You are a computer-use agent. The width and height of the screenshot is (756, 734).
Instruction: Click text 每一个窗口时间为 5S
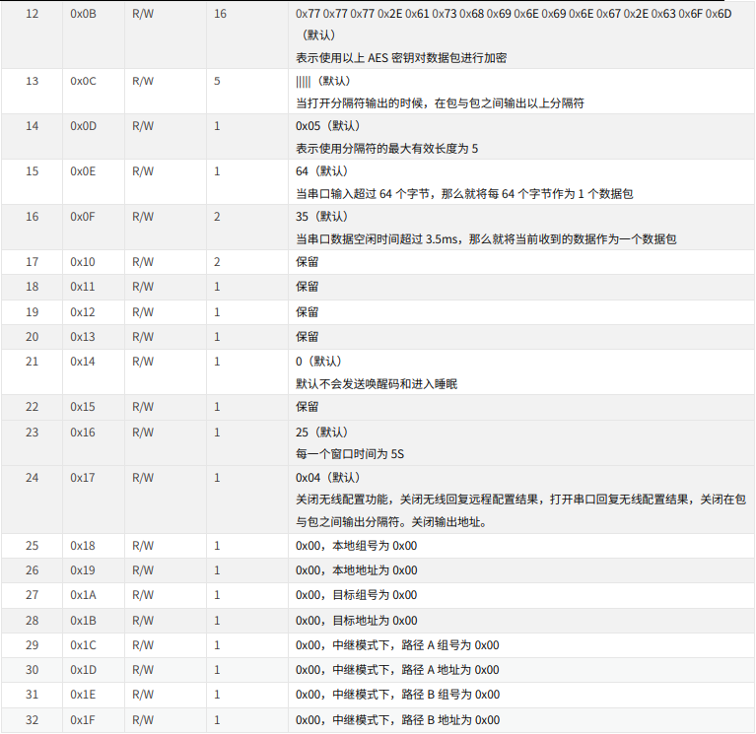(350, 454)
